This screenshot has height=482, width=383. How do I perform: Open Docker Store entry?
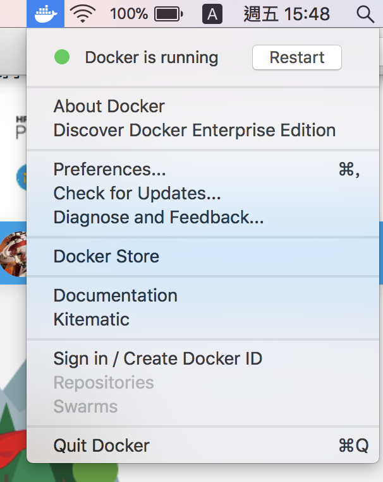[106, 256]
